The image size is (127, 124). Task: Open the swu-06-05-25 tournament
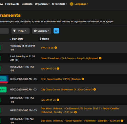48,68
